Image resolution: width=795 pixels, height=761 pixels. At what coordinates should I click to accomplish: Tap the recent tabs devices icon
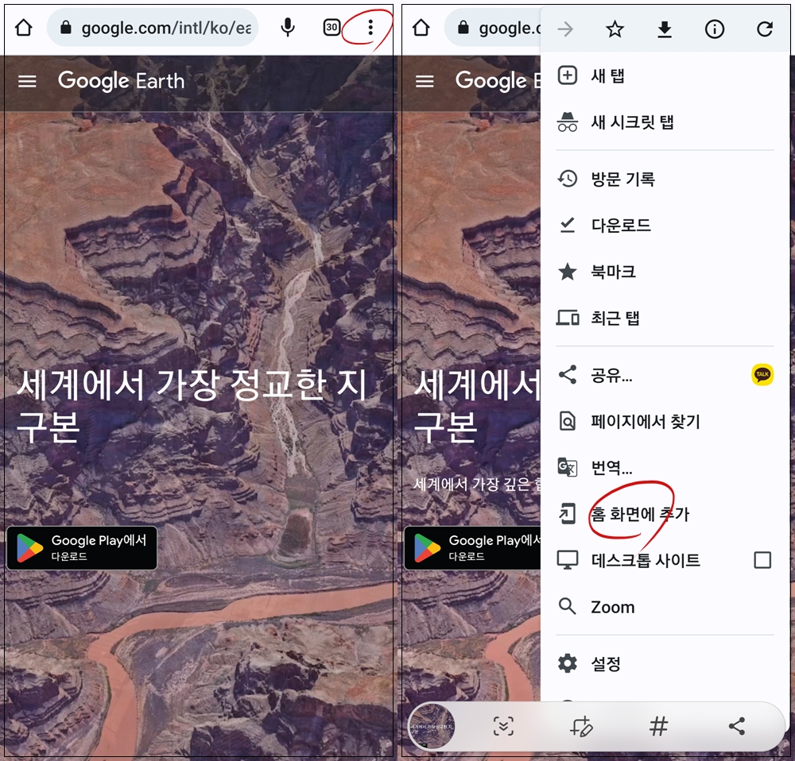point(568,319)
